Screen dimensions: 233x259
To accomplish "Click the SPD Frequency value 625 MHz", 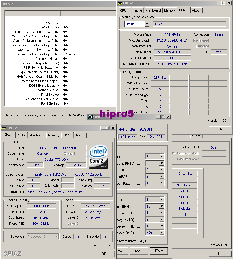I will tap(160, 77).
